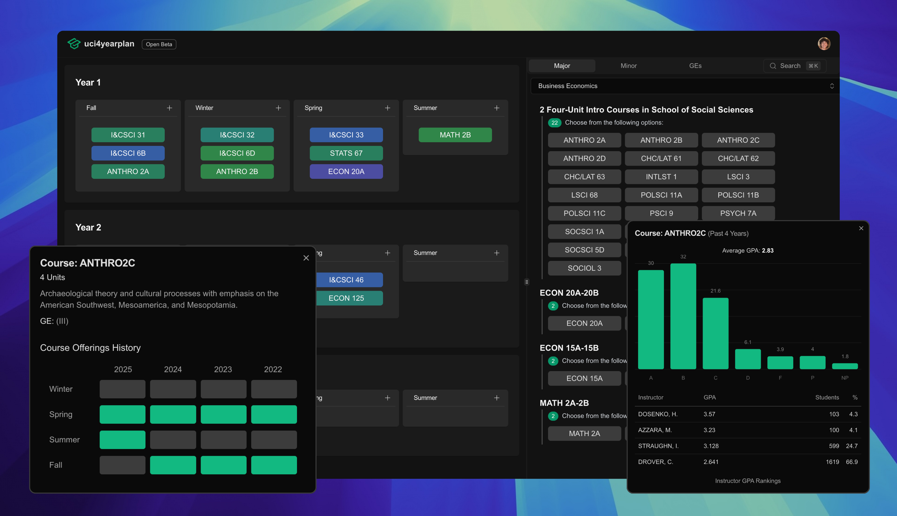
Task: Pick ANTHRO 2C from the requirement options
Action: [738, 140]
